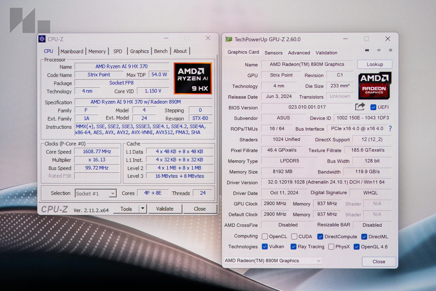Click the Lookup button in GPU-Z
Image resolution: width=436 pixels, height=291 pixels.
click(374, 64)
